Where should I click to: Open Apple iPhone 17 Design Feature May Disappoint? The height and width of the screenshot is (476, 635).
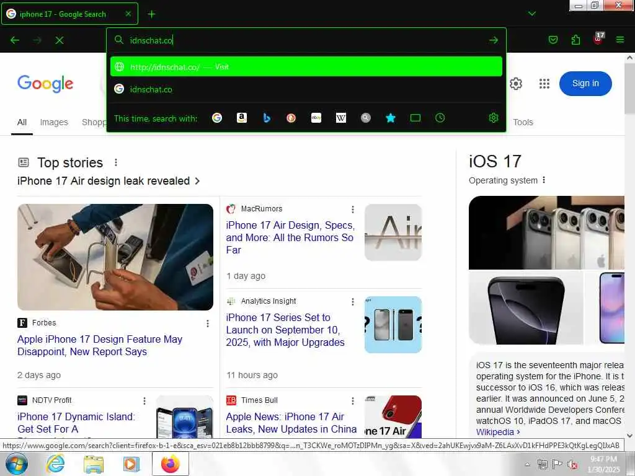pos(100,345)
